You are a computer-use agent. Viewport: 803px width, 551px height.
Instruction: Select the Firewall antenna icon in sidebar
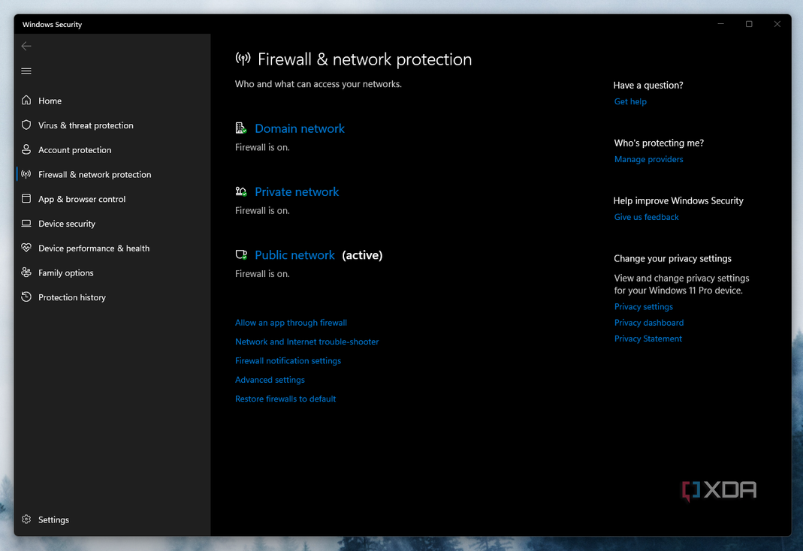tap(26, 174)
